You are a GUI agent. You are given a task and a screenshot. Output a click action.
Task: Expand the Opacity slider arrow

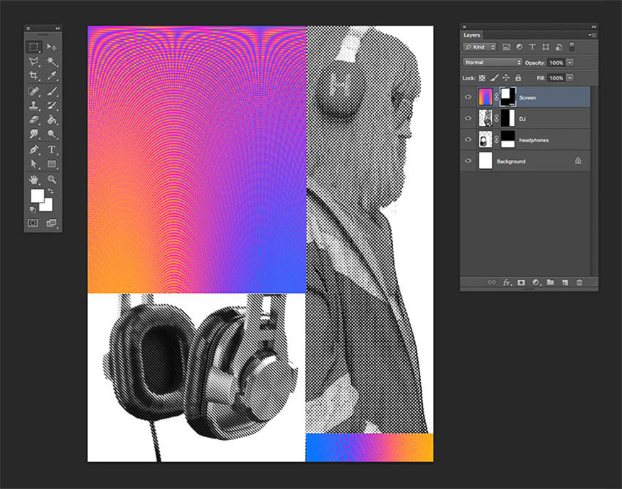(570, 63)
